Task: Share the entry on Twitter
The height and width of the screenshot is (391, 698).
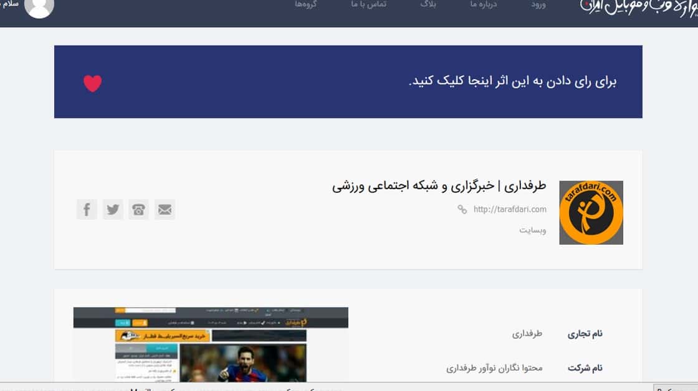Action: (x=113, y=210)
